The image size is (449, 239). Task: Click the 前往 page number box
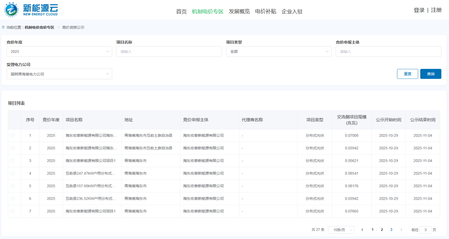coord(425,229)
